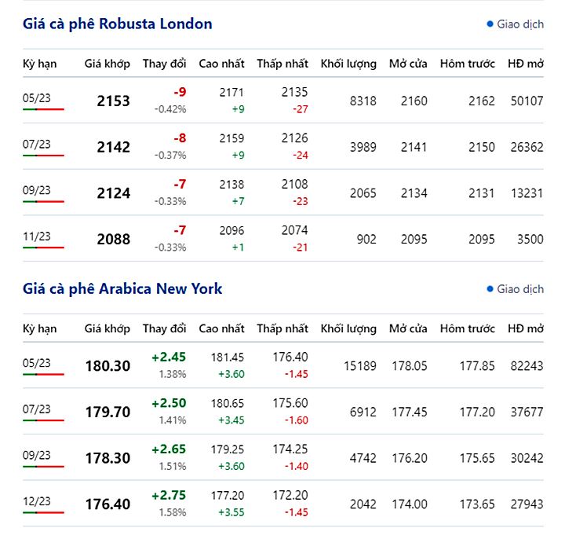Click the 2153 Robusta matched price

pos(114,101)
